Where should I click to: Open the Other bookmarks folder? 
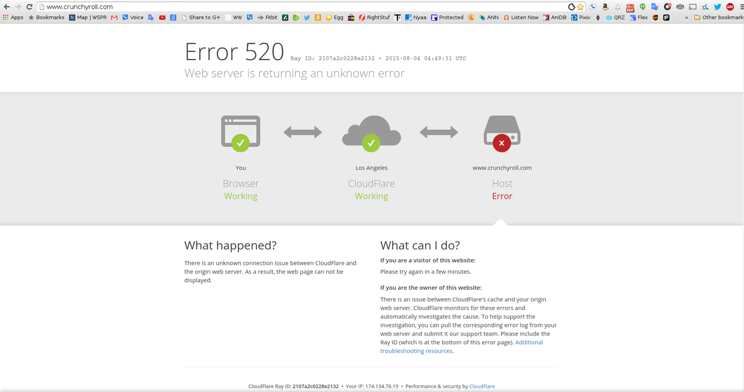click(x=719, y=17)
